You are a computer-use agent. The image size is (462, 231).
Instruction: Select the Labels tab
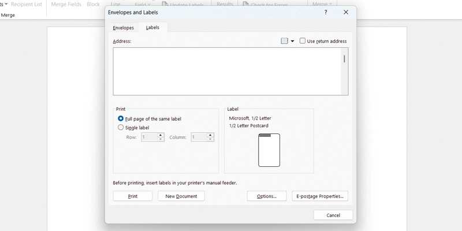(x=152, y=28)
